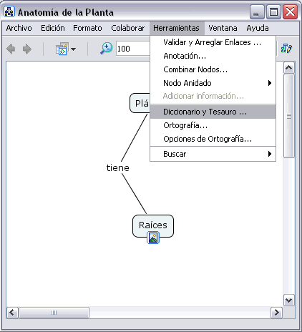Expand the views icon dropdown arrow

[74, 49]
